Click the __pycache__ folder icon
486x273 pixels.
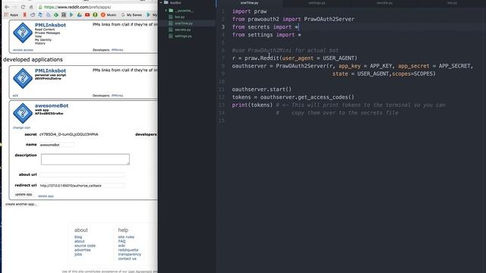(x=171, y=11)
